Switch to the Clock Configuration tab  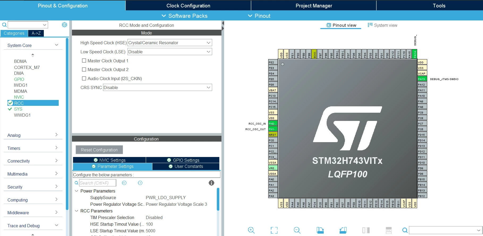[x=188, y=6]
